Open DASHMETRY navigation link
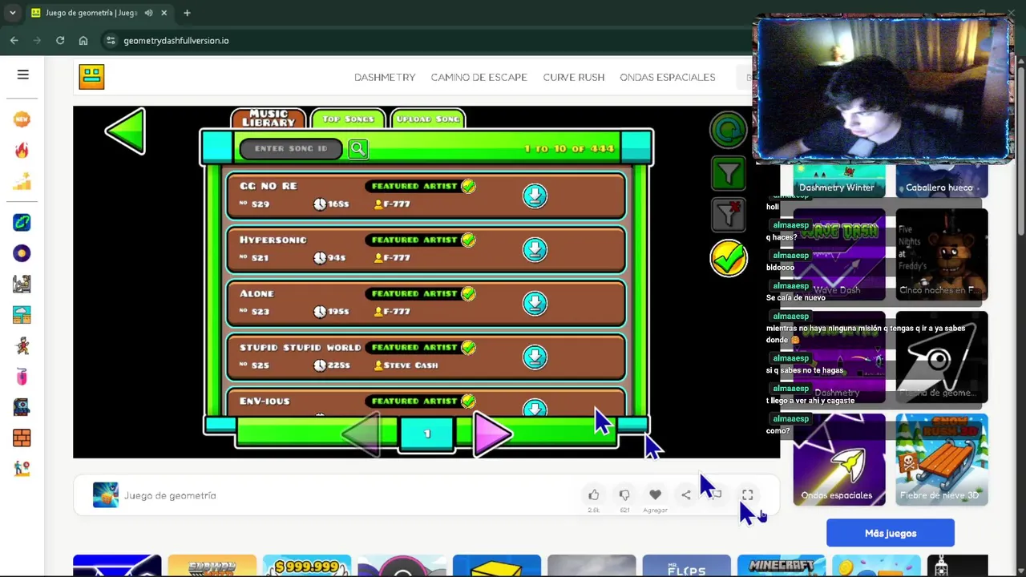Image resolution: width=1026 pixels, height=577 pixels. pos(385,77)
